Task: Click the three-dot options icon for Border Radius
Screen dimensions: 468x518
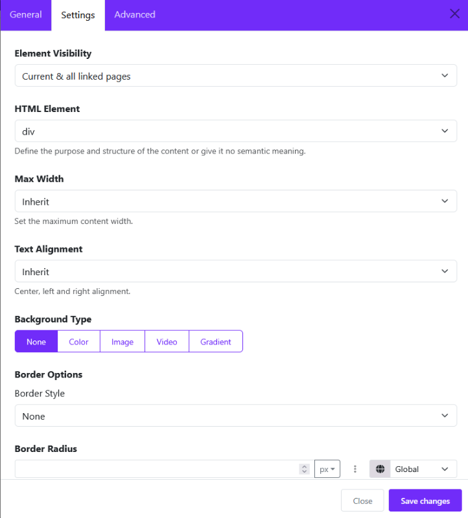Action: [355, 469]
